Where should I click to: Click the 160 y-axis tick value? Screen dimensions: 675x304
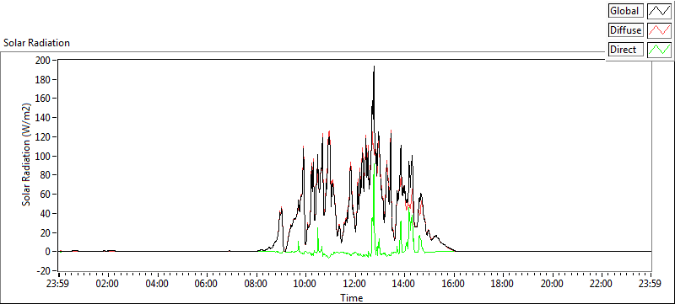[x=44, y=99]
